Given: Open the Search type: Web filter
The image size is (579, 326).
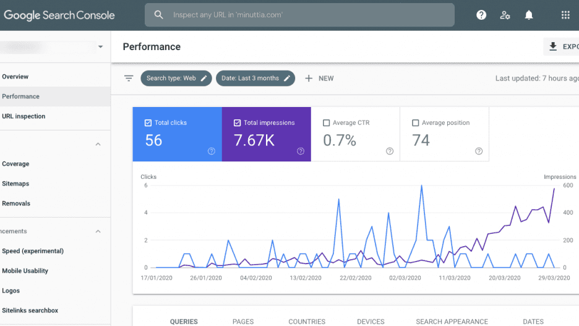Looking at the screenshot, I should (176, 79).
